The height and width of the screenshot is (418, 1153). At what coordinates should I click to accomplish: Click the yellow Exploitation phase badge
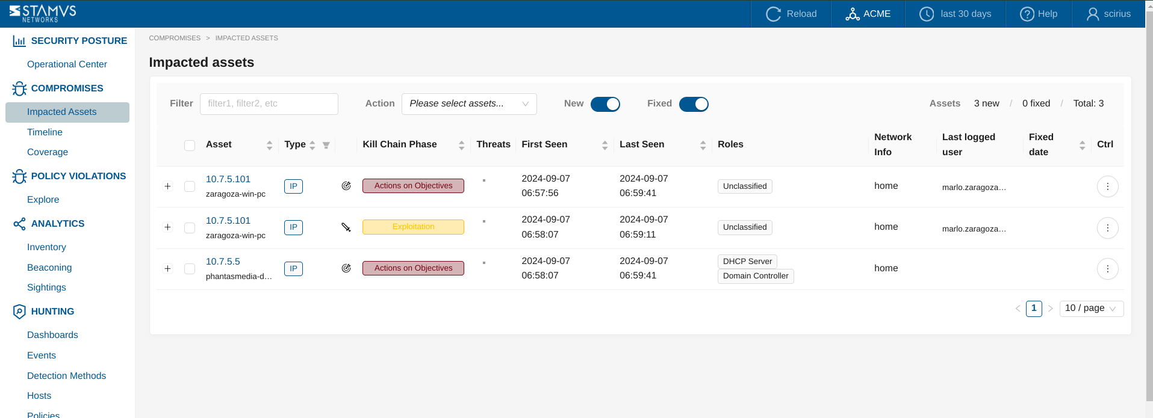coord(413,227)
